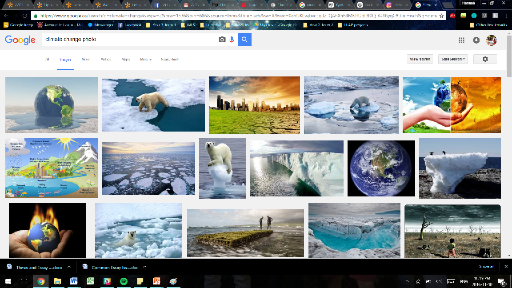Click the Adblock Plus extension icon

pos(452,16)
